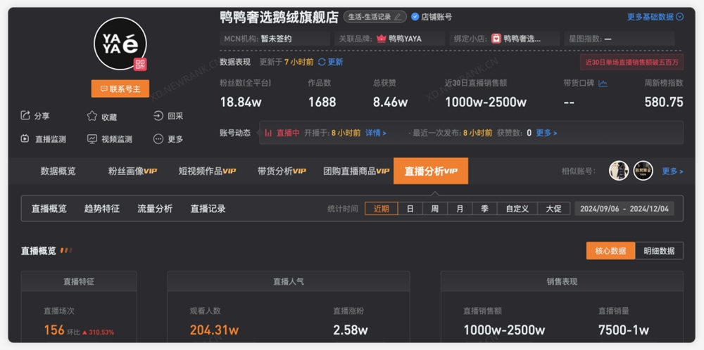Select 月 time range option
This screenshot has height=350, width=704.
click(x=460, y=209)
